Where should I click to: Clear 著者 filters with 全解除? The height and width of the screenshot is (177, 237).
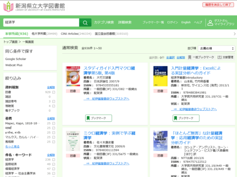tap(51, 118)
